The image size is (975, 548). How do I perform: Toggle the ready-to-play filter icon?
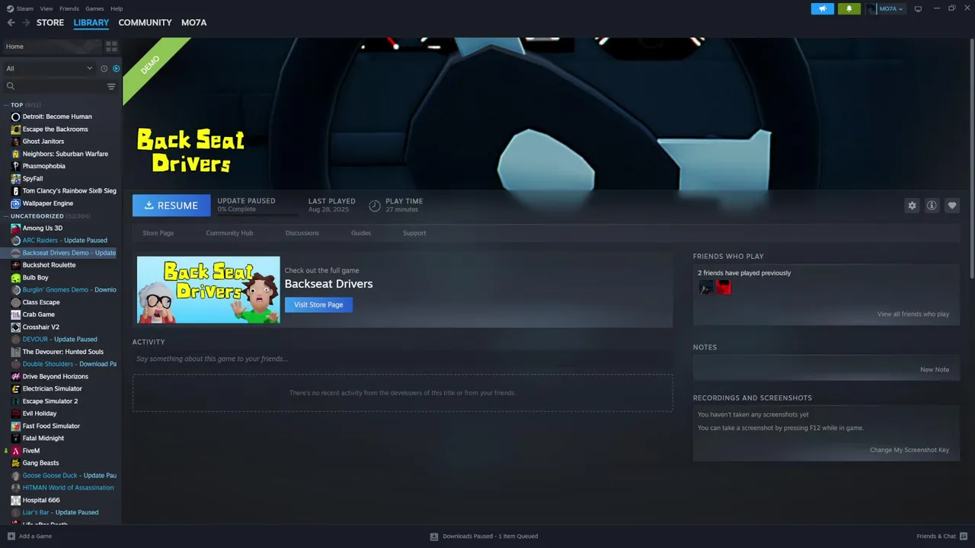click(x=116, y=68)
